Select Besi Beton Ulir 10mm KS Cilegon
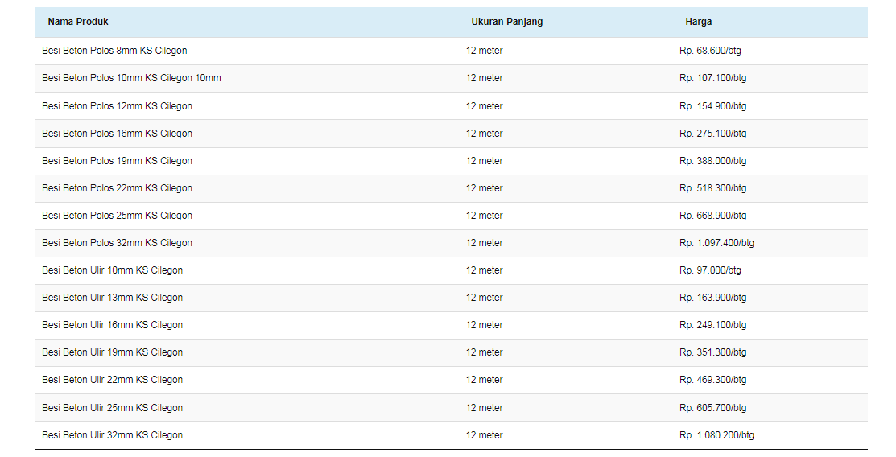This screenshot has height=457, width=896. pyautogui.click(x=113, y=270)
